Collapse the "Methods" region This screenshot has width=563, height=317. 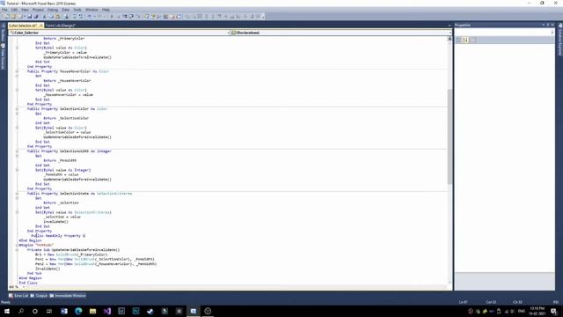point(17,245)
